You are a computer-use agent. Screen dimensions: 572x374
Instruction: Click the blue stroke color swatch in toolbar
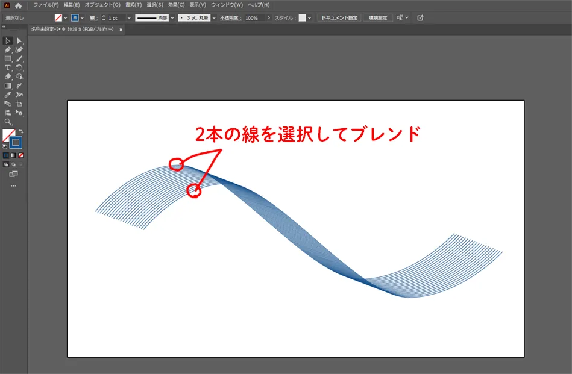(16, 143)
